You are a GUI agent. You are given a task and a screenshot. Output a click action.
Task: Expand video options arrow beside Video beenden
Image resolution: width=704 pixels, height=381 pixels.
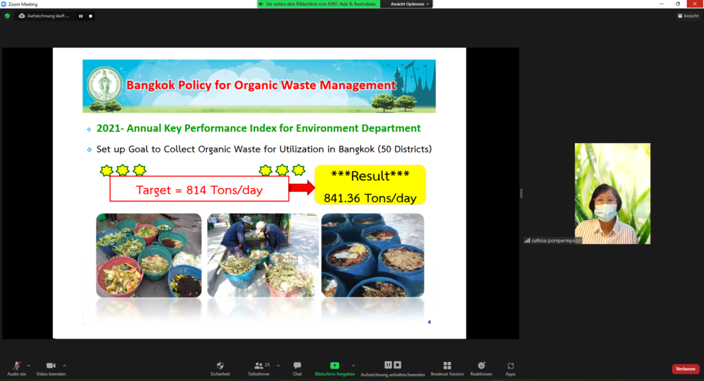(65, 365)
